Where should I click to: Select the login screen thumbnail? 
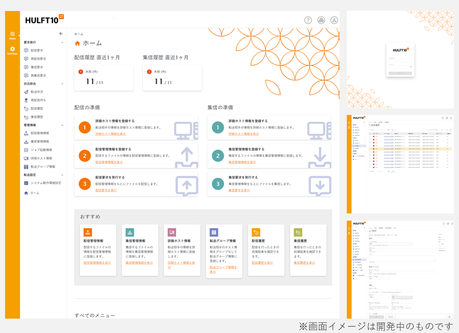[x=400, y=60]
